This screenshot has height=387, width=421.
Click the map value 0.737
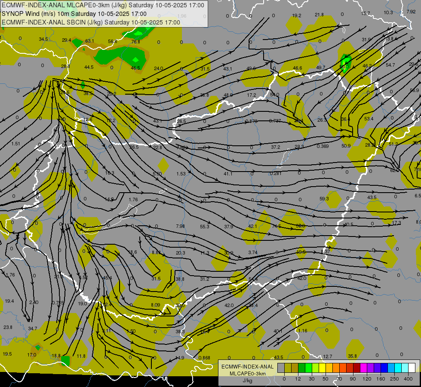click(x=275, y=121)
